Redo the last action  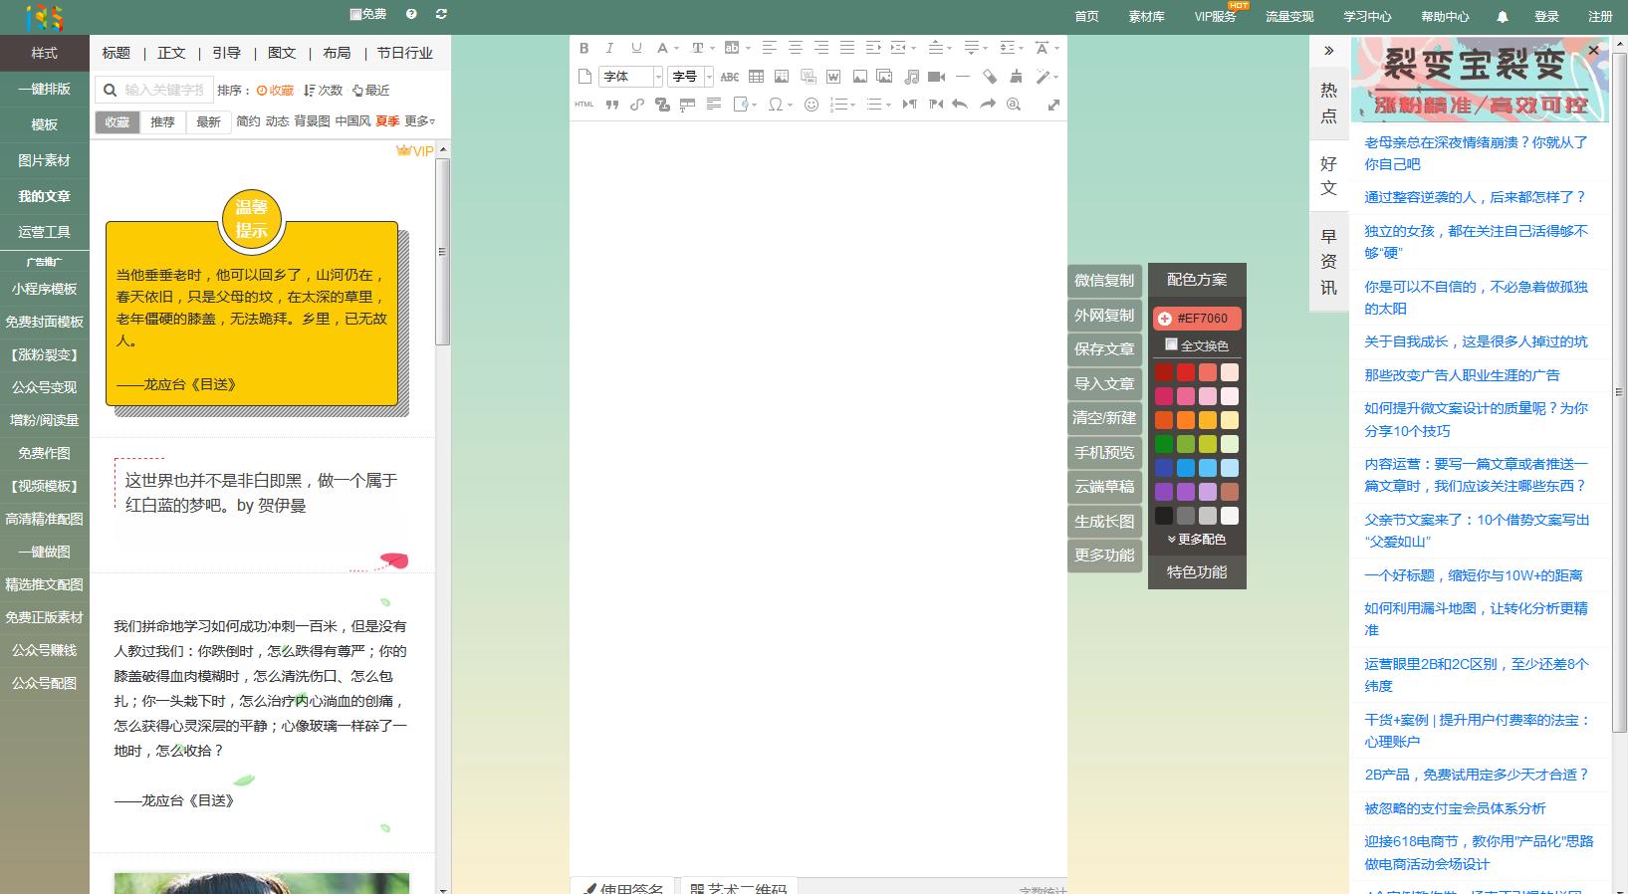click(x=987, y=105)
